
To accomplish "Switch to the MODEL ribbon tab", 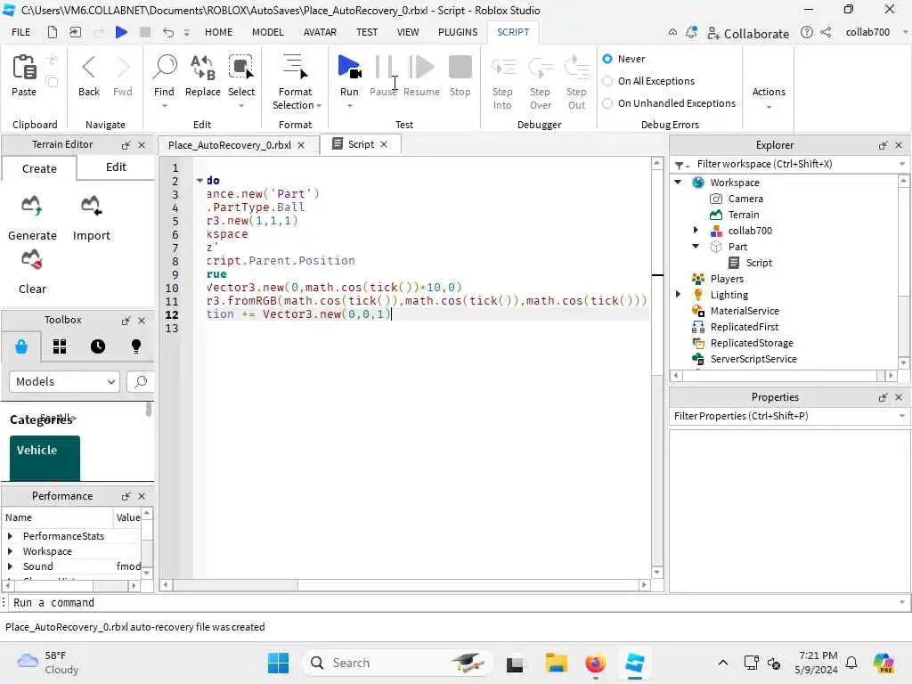I will (267, 32).
